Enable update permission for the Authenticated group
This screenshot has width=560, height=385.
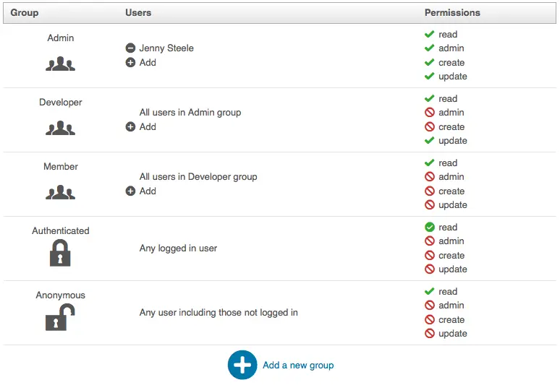430,269
